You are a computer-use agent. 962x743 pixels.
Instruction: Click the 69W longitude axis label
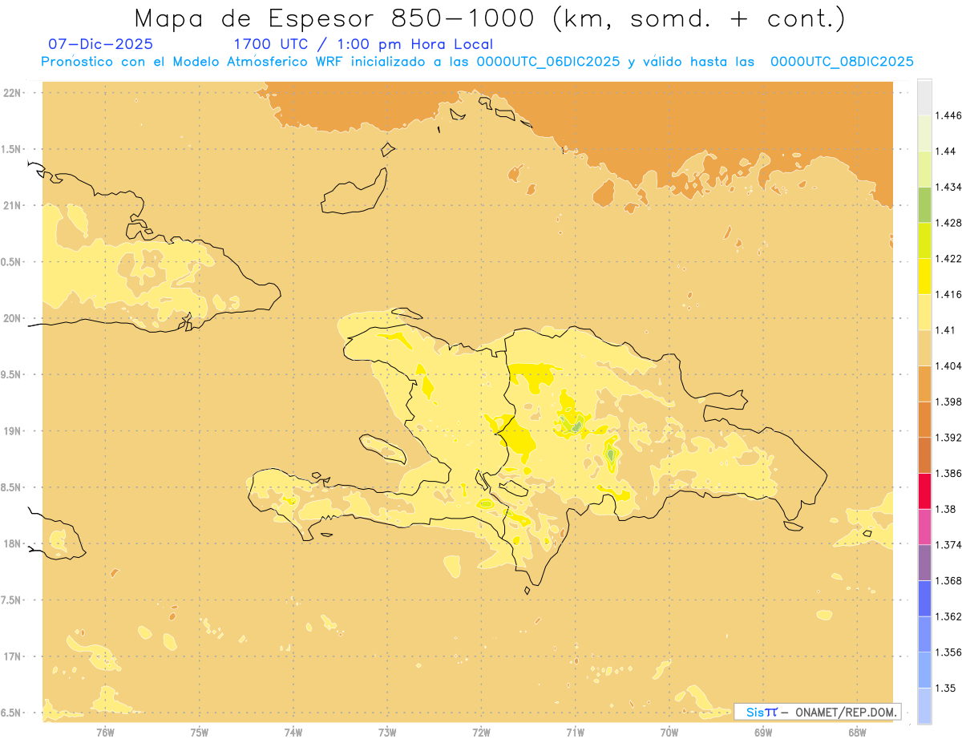coord(763,733)
